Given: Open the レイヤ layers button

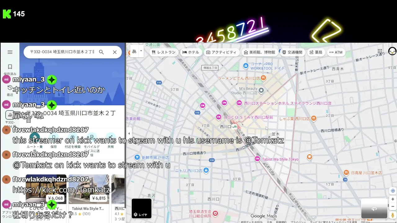Looking at the screenshot, I should 141,208.
